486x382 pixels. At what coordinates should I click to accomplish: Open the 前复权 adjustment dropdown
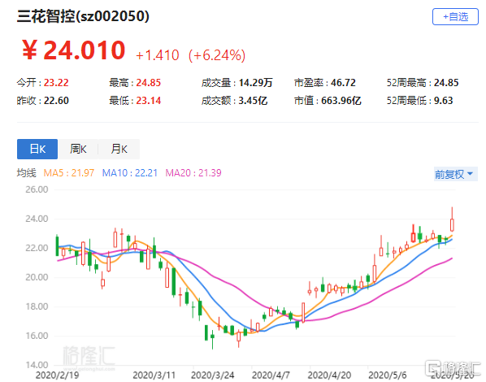pyautogui.click(x=455, y=174)
